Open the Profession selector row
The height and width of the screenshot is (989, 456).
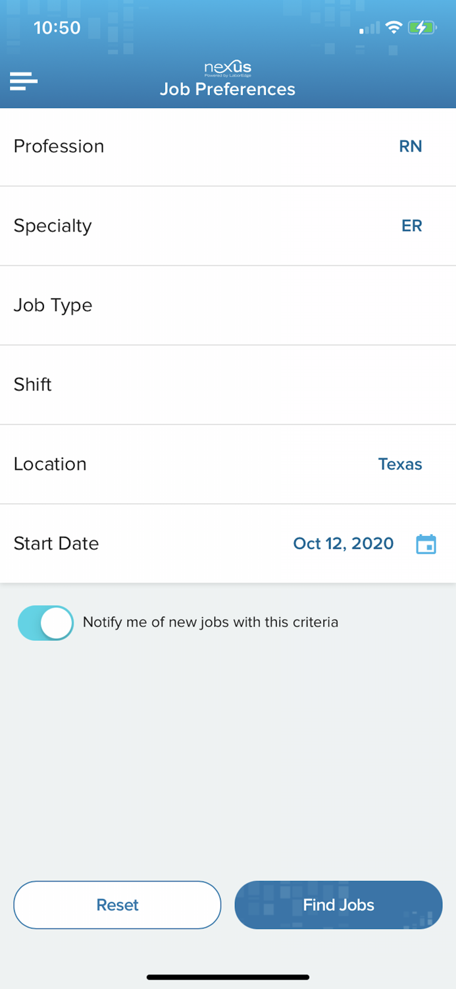(228, 146)
